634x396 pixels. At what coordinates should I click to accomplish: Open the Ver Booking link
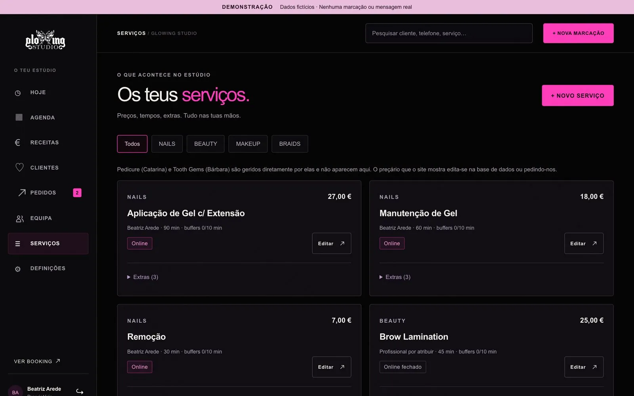pos(37,361)
